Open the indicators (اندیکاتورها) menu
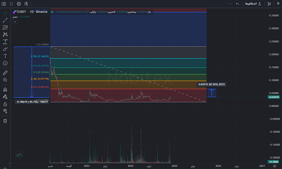This screenshot has width=282, height=169. 253,4
